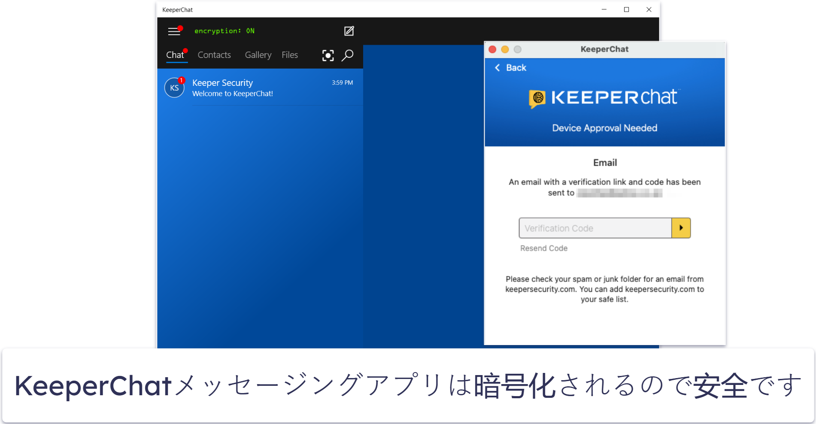Click the 'Welcome to KeeperChat!' message preview
The image size is (816, 424).
click(233, 94)
